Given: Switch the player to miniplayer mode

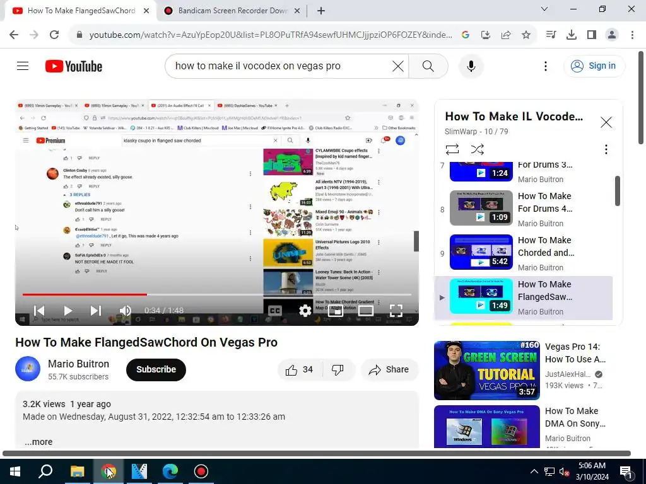Looking at the screenshot, I should click(336, 310).
